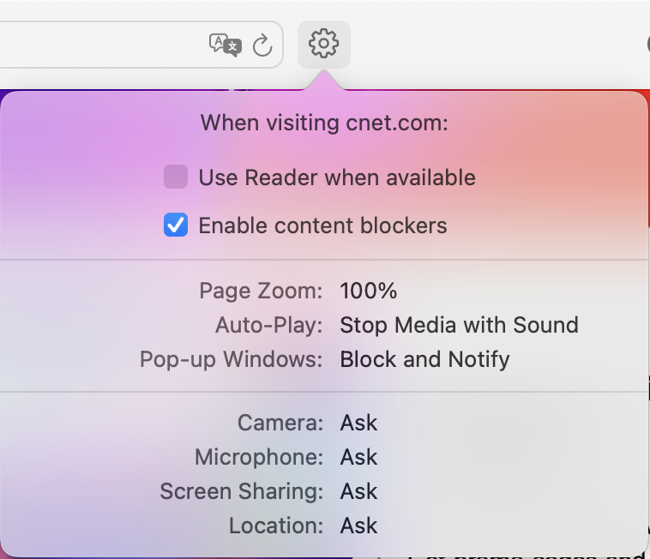Click the 'Microphone:' label

pyautogui.click(x=259, y=457)
